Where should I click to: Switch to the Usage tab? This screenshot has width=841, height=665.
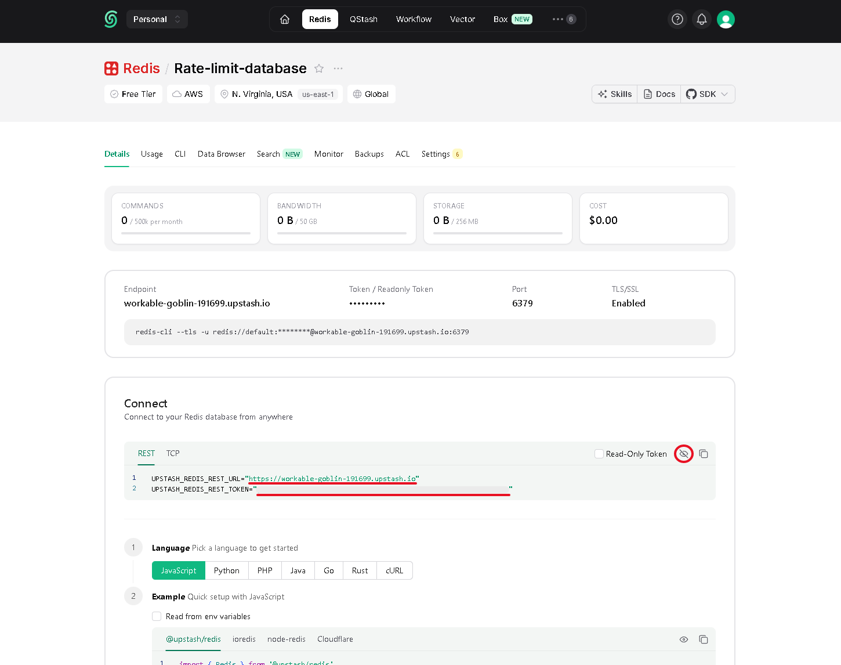point(152,154)
